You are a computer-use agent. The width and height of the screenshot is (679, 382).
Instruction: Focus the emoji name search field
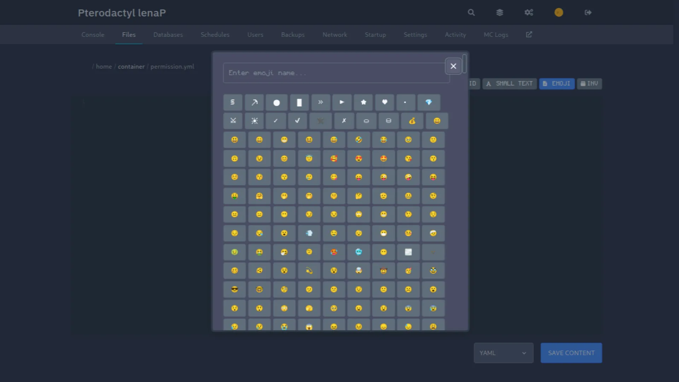pyautogui.click(x=336, y=73)
